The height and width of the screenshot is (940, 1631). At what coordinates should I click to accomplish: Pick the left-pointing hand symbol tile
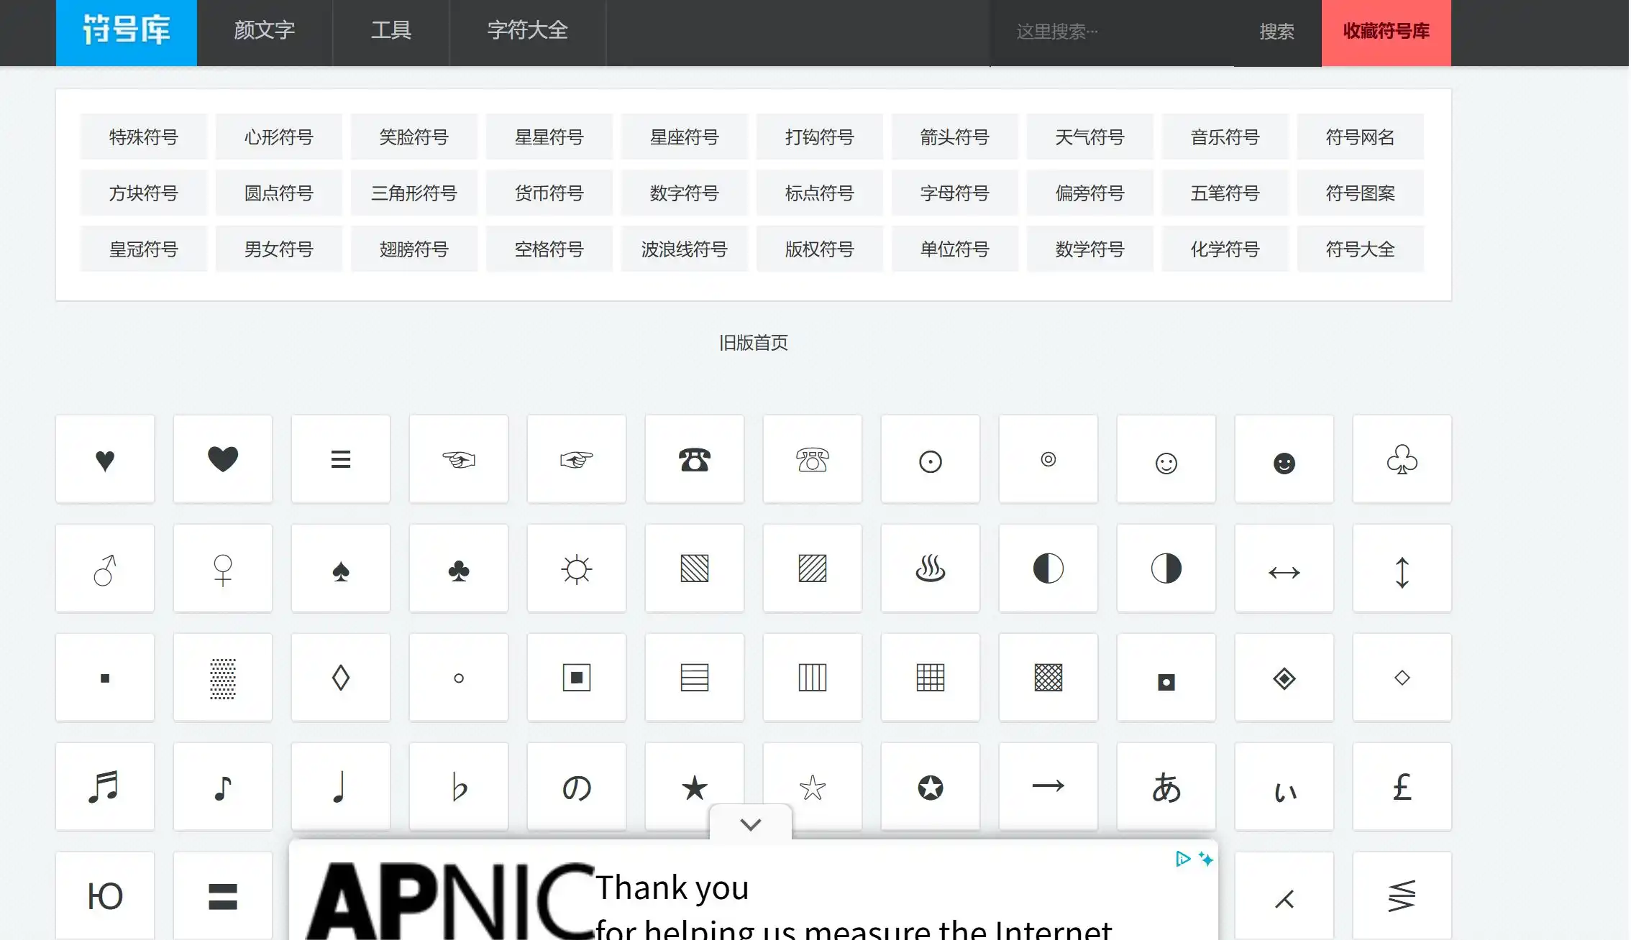(459, 459)
